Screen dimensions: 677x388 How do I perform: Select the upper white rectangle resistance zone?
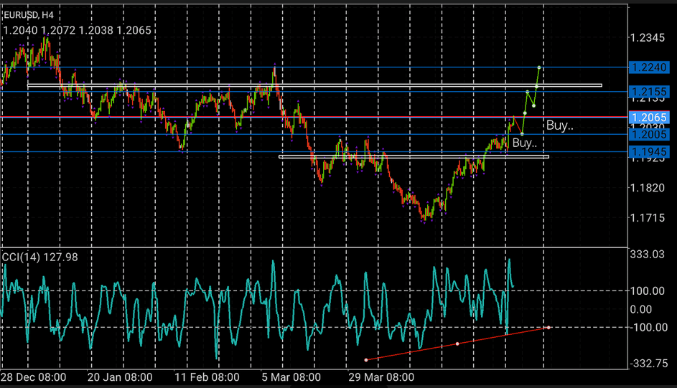(x=314, y=85)
